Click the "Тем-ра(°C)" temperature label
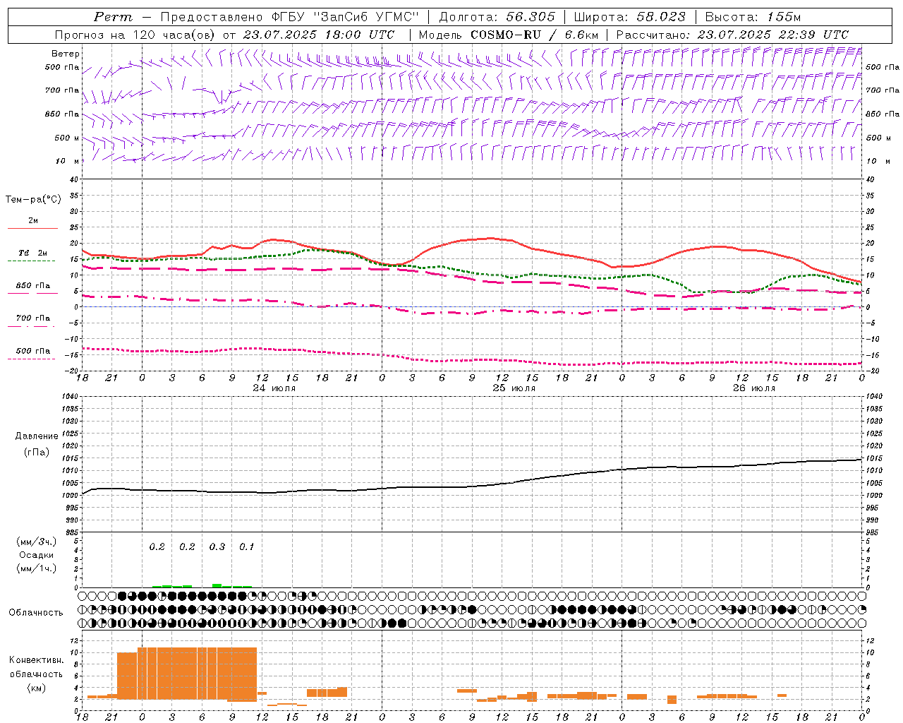903x723 pixels. [33, 200]
